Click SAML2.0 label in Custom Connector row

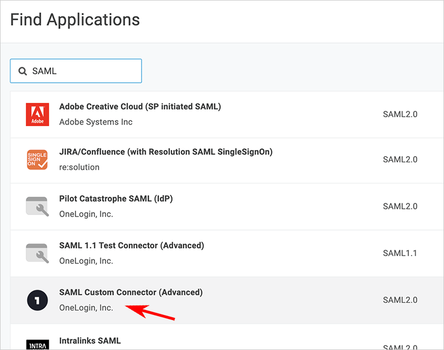pyautogui.click(x=400, y=300)
